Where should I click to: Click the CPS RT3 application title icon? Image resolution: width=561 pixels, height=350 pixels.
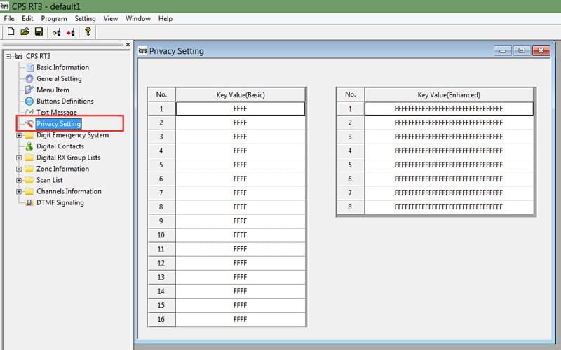5,6
